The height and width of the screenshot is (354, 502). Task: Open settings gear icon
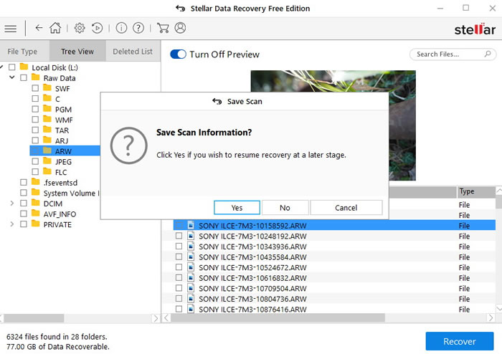click(80, 29)
